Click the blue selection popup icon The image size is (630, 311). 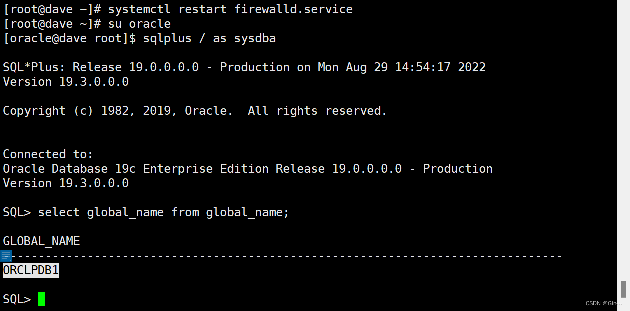(x=6, y=256)
